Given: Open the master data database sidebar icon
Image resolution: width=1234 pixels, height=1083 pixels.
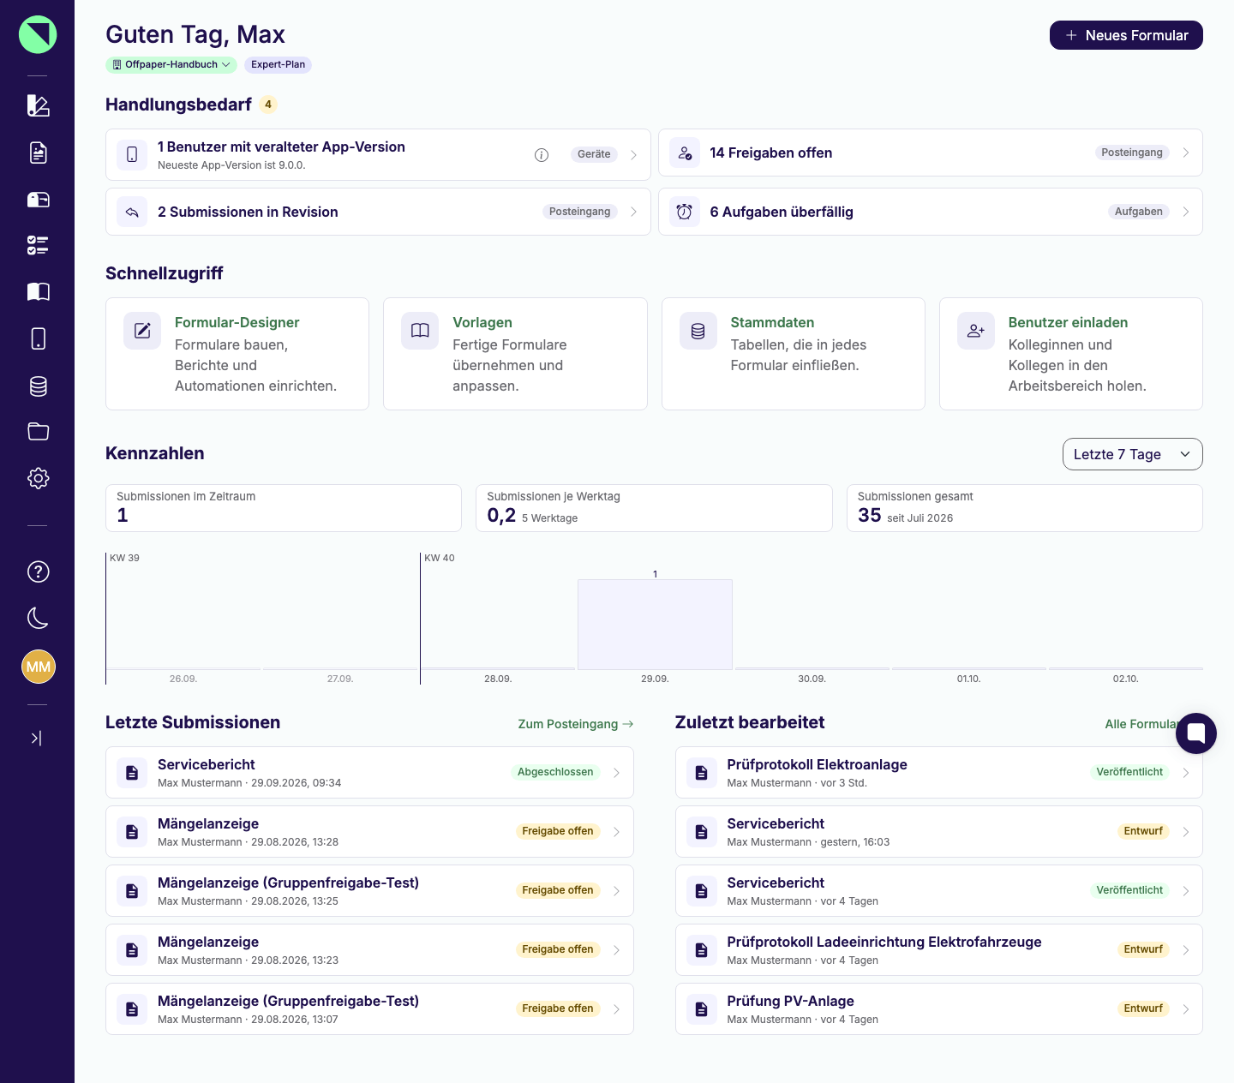Looking at the screenshot, I should pos(38,386).
